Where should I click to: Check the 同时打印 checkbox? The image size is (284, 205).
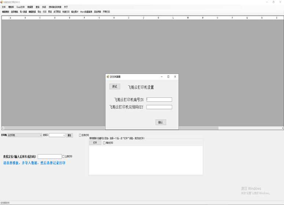pos(104,143)
